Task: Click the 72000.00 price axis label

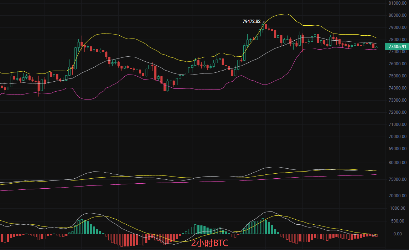Action: [398, 112]
